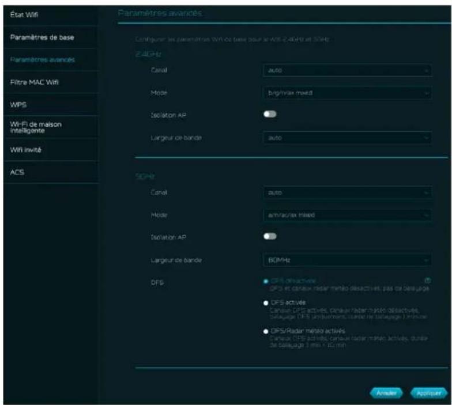This screenshot has height=405, width=452.
Task: Select Paramètres avancés in the sidebar
Action: tap(43, 60)
